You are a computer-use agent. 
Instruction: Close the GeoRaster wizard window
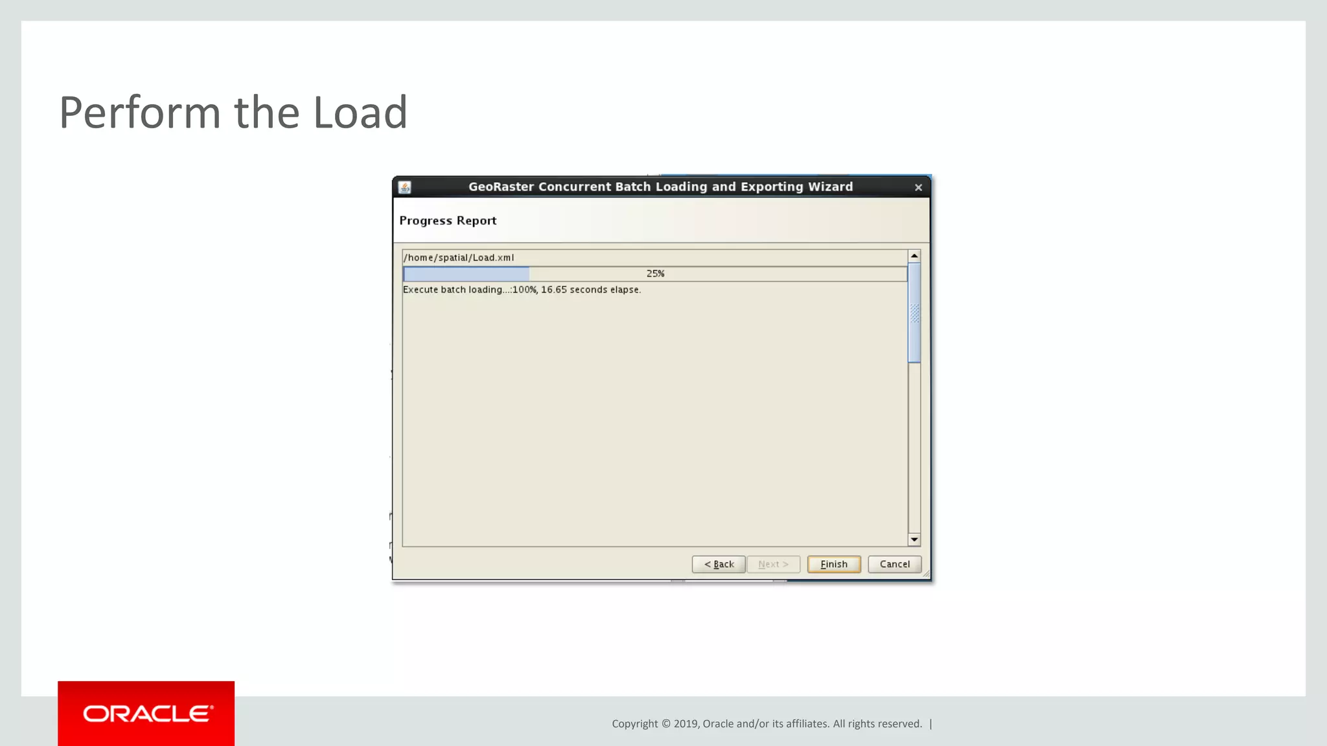tap(918, 187)
